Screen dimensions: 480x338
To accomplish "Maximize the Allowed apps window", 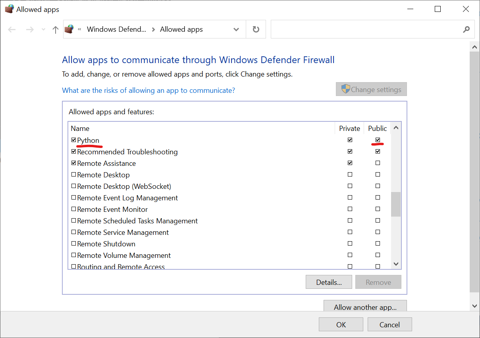I will point(438,9).
